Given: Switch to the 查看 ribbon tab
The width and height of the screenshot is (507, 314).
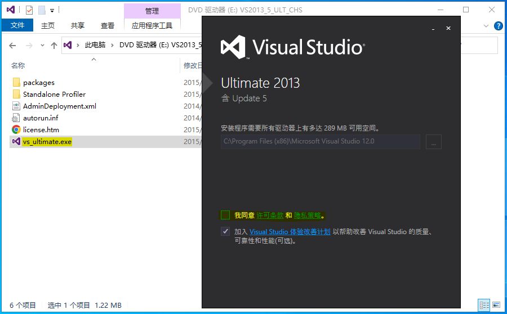Looking at the screenshot, I should [107, 25].
